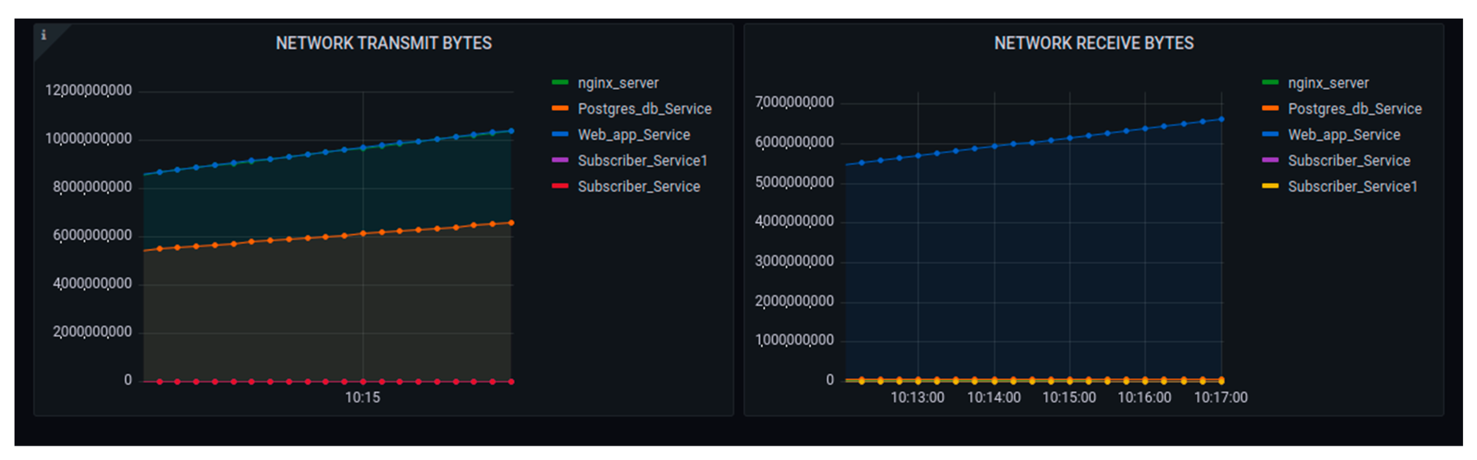Toggle Web_app_Service in transmit legend
The width and height of the screenshot is (1477, 460).
point(634,135)
